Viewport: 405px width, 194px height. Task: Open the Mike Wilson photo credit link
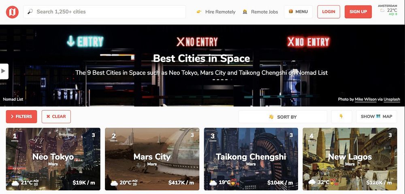pyautogui.click(x=365, y=99)
